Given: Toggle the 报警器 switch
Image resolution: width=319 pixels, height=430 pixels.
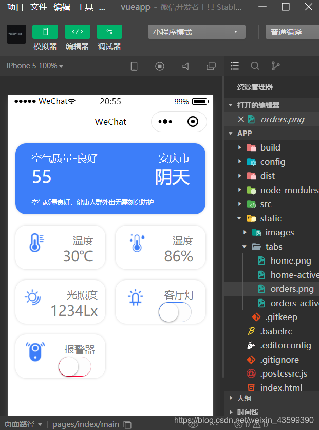Looking at the screenshot, I should [74, 366].
